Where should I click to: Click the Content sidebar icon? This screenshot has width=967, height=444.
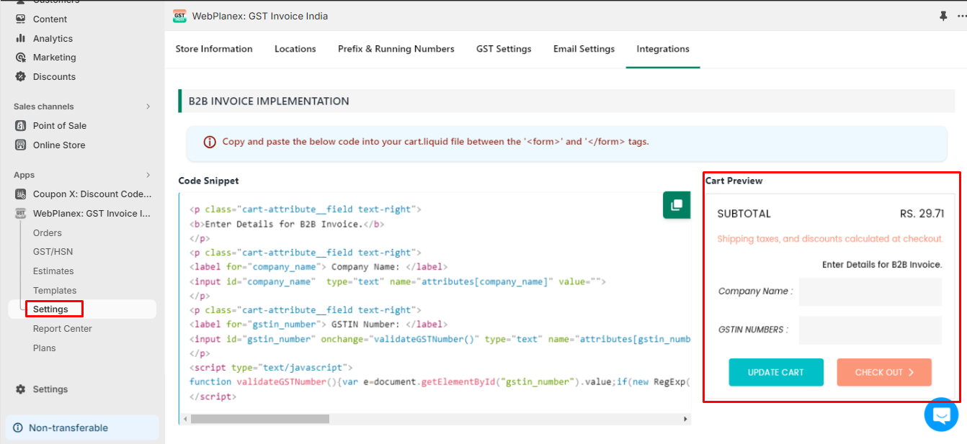pyautogui.click(x=20, y=19)
